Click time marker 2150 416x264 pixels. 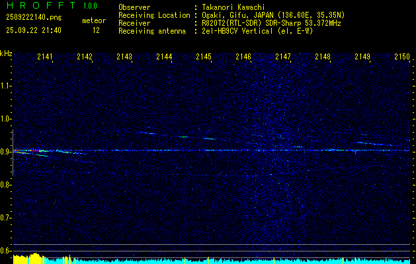[402, 57]
